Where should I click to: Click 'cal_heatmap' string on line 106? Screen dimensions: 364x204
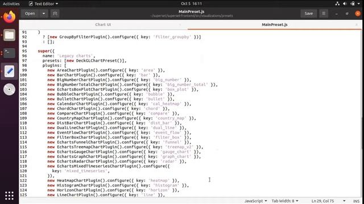[x=166, y=104]
